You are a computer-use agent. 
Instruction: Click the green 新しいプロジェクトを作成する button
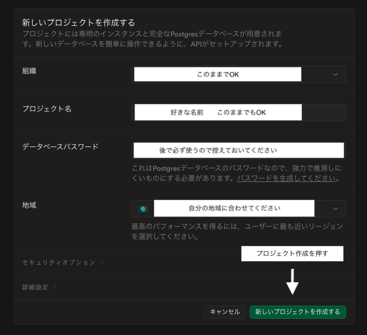tap(297, 312)
